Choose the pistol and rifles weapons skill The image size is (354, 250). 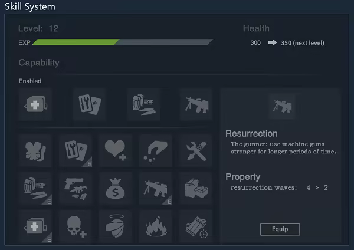click(76, 189)
